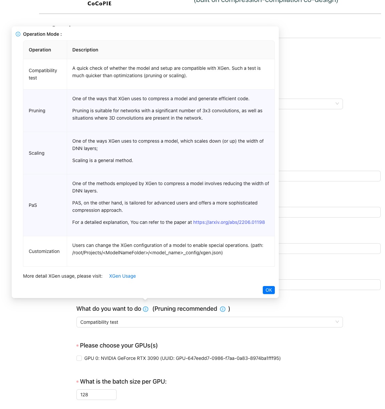This screenshot has height=409, width=385.
Task: Click the 'Operation' column header
Action: point(45,50)
